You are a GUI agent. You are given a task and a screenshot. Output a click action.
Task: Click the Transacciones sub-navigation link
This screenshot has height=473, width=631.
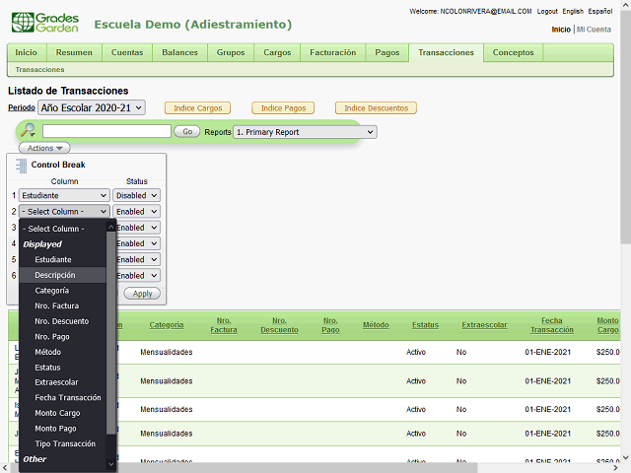[39, 70]
